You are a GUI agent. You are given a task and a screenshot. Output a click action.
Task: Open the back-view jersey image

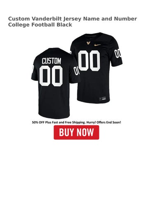click(x=54, y=83)
